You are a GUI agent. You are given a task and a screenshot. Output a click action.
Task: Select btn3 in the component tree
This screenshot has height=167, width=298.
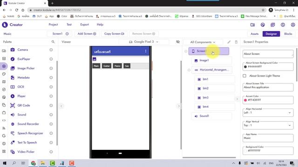215,97
